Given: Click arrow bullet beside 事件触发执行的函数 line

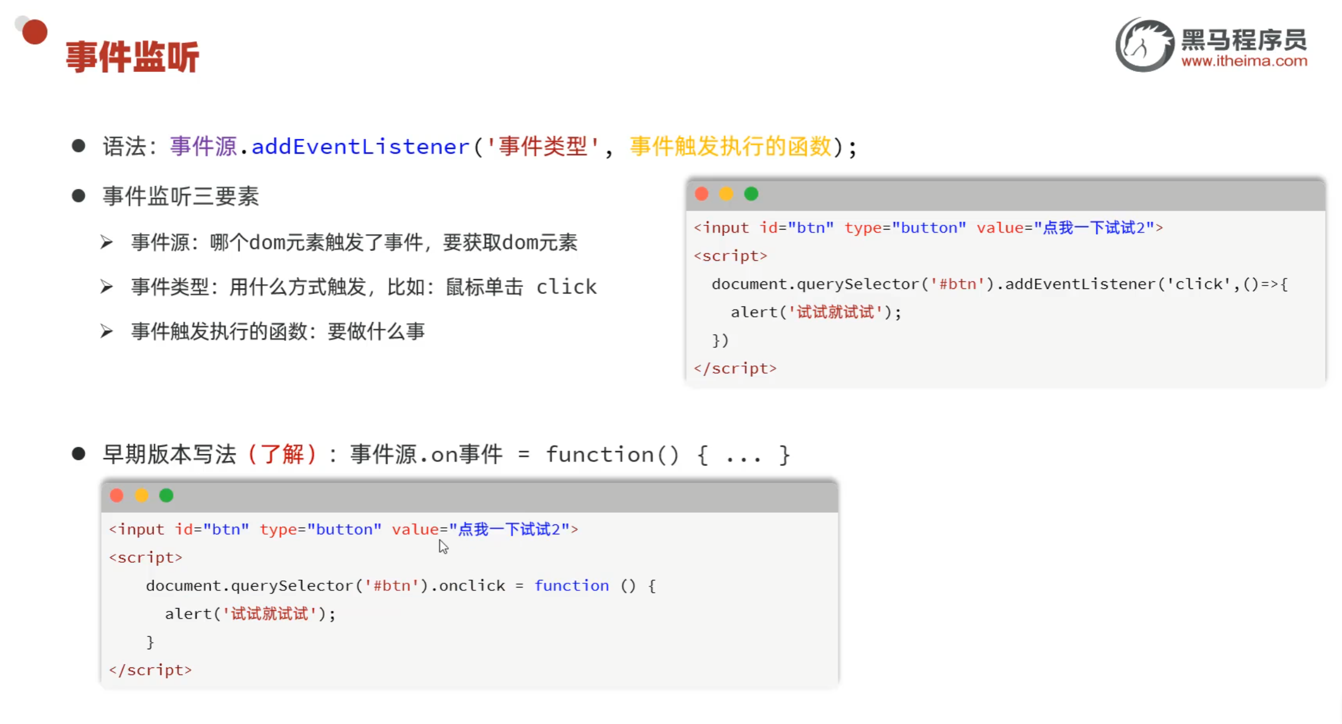Looking at the screenshot, I should [107, 331].
